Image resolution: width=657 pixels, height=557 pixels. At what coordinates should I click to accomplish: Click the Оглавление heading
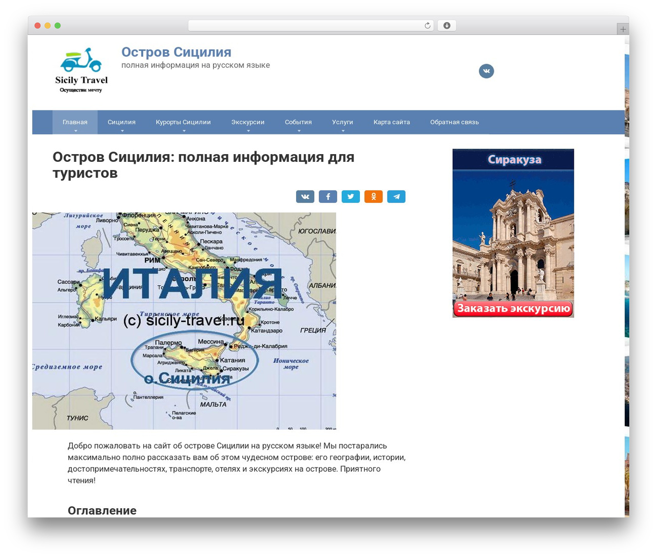(x=102, y=510)
